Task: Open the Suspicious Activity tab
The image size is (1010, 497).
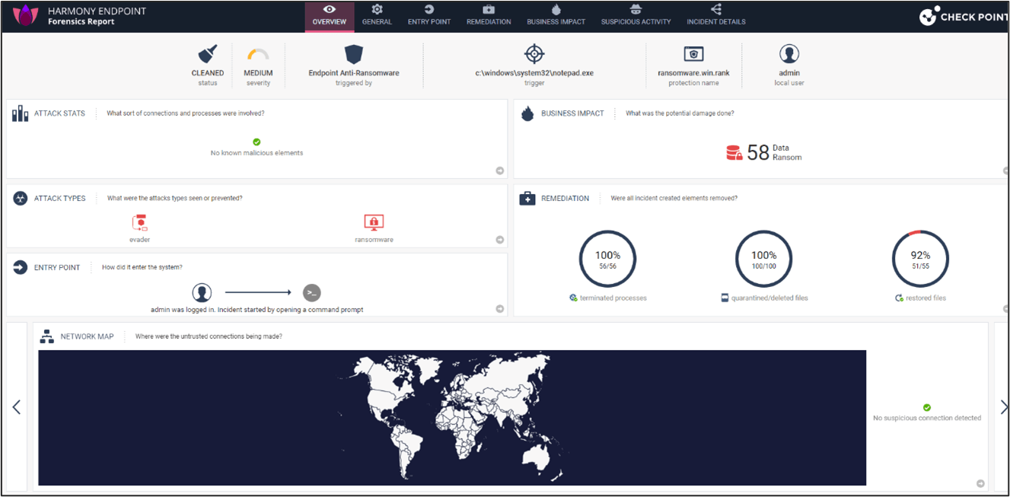Action: click(x=636, y=15)
